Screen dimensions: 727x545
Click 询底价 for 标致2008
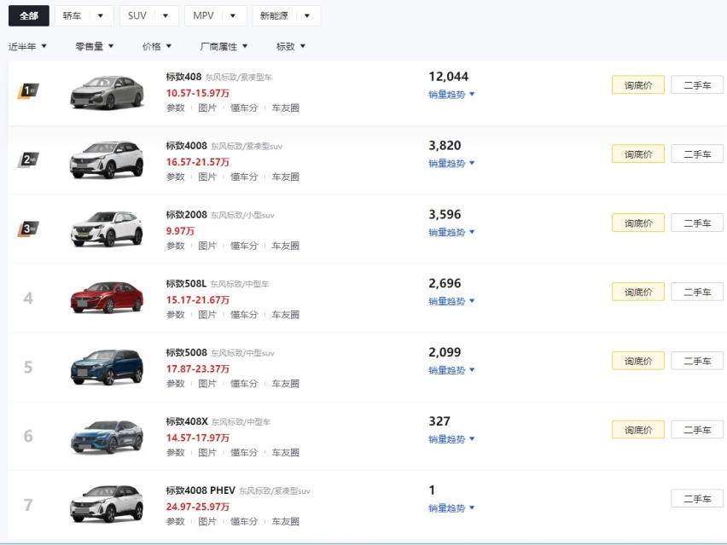(x=638, y=223)
